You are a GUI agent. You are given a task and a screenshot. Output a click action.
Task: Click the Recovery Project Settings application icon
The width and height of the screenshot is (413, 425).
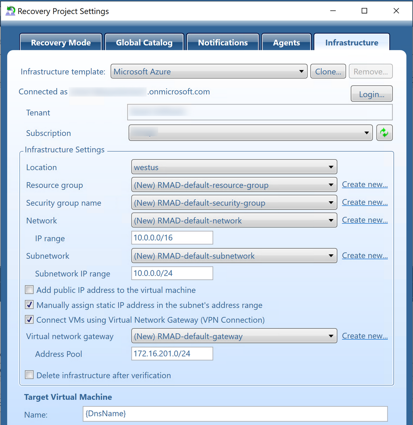pos(10,11)
